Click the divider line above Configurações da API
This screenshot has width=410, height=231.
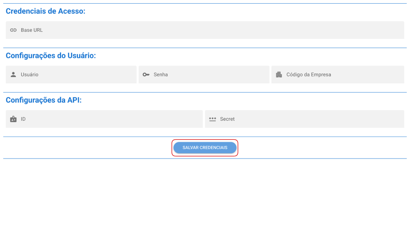pyautogui.click(x=205, y=92)
